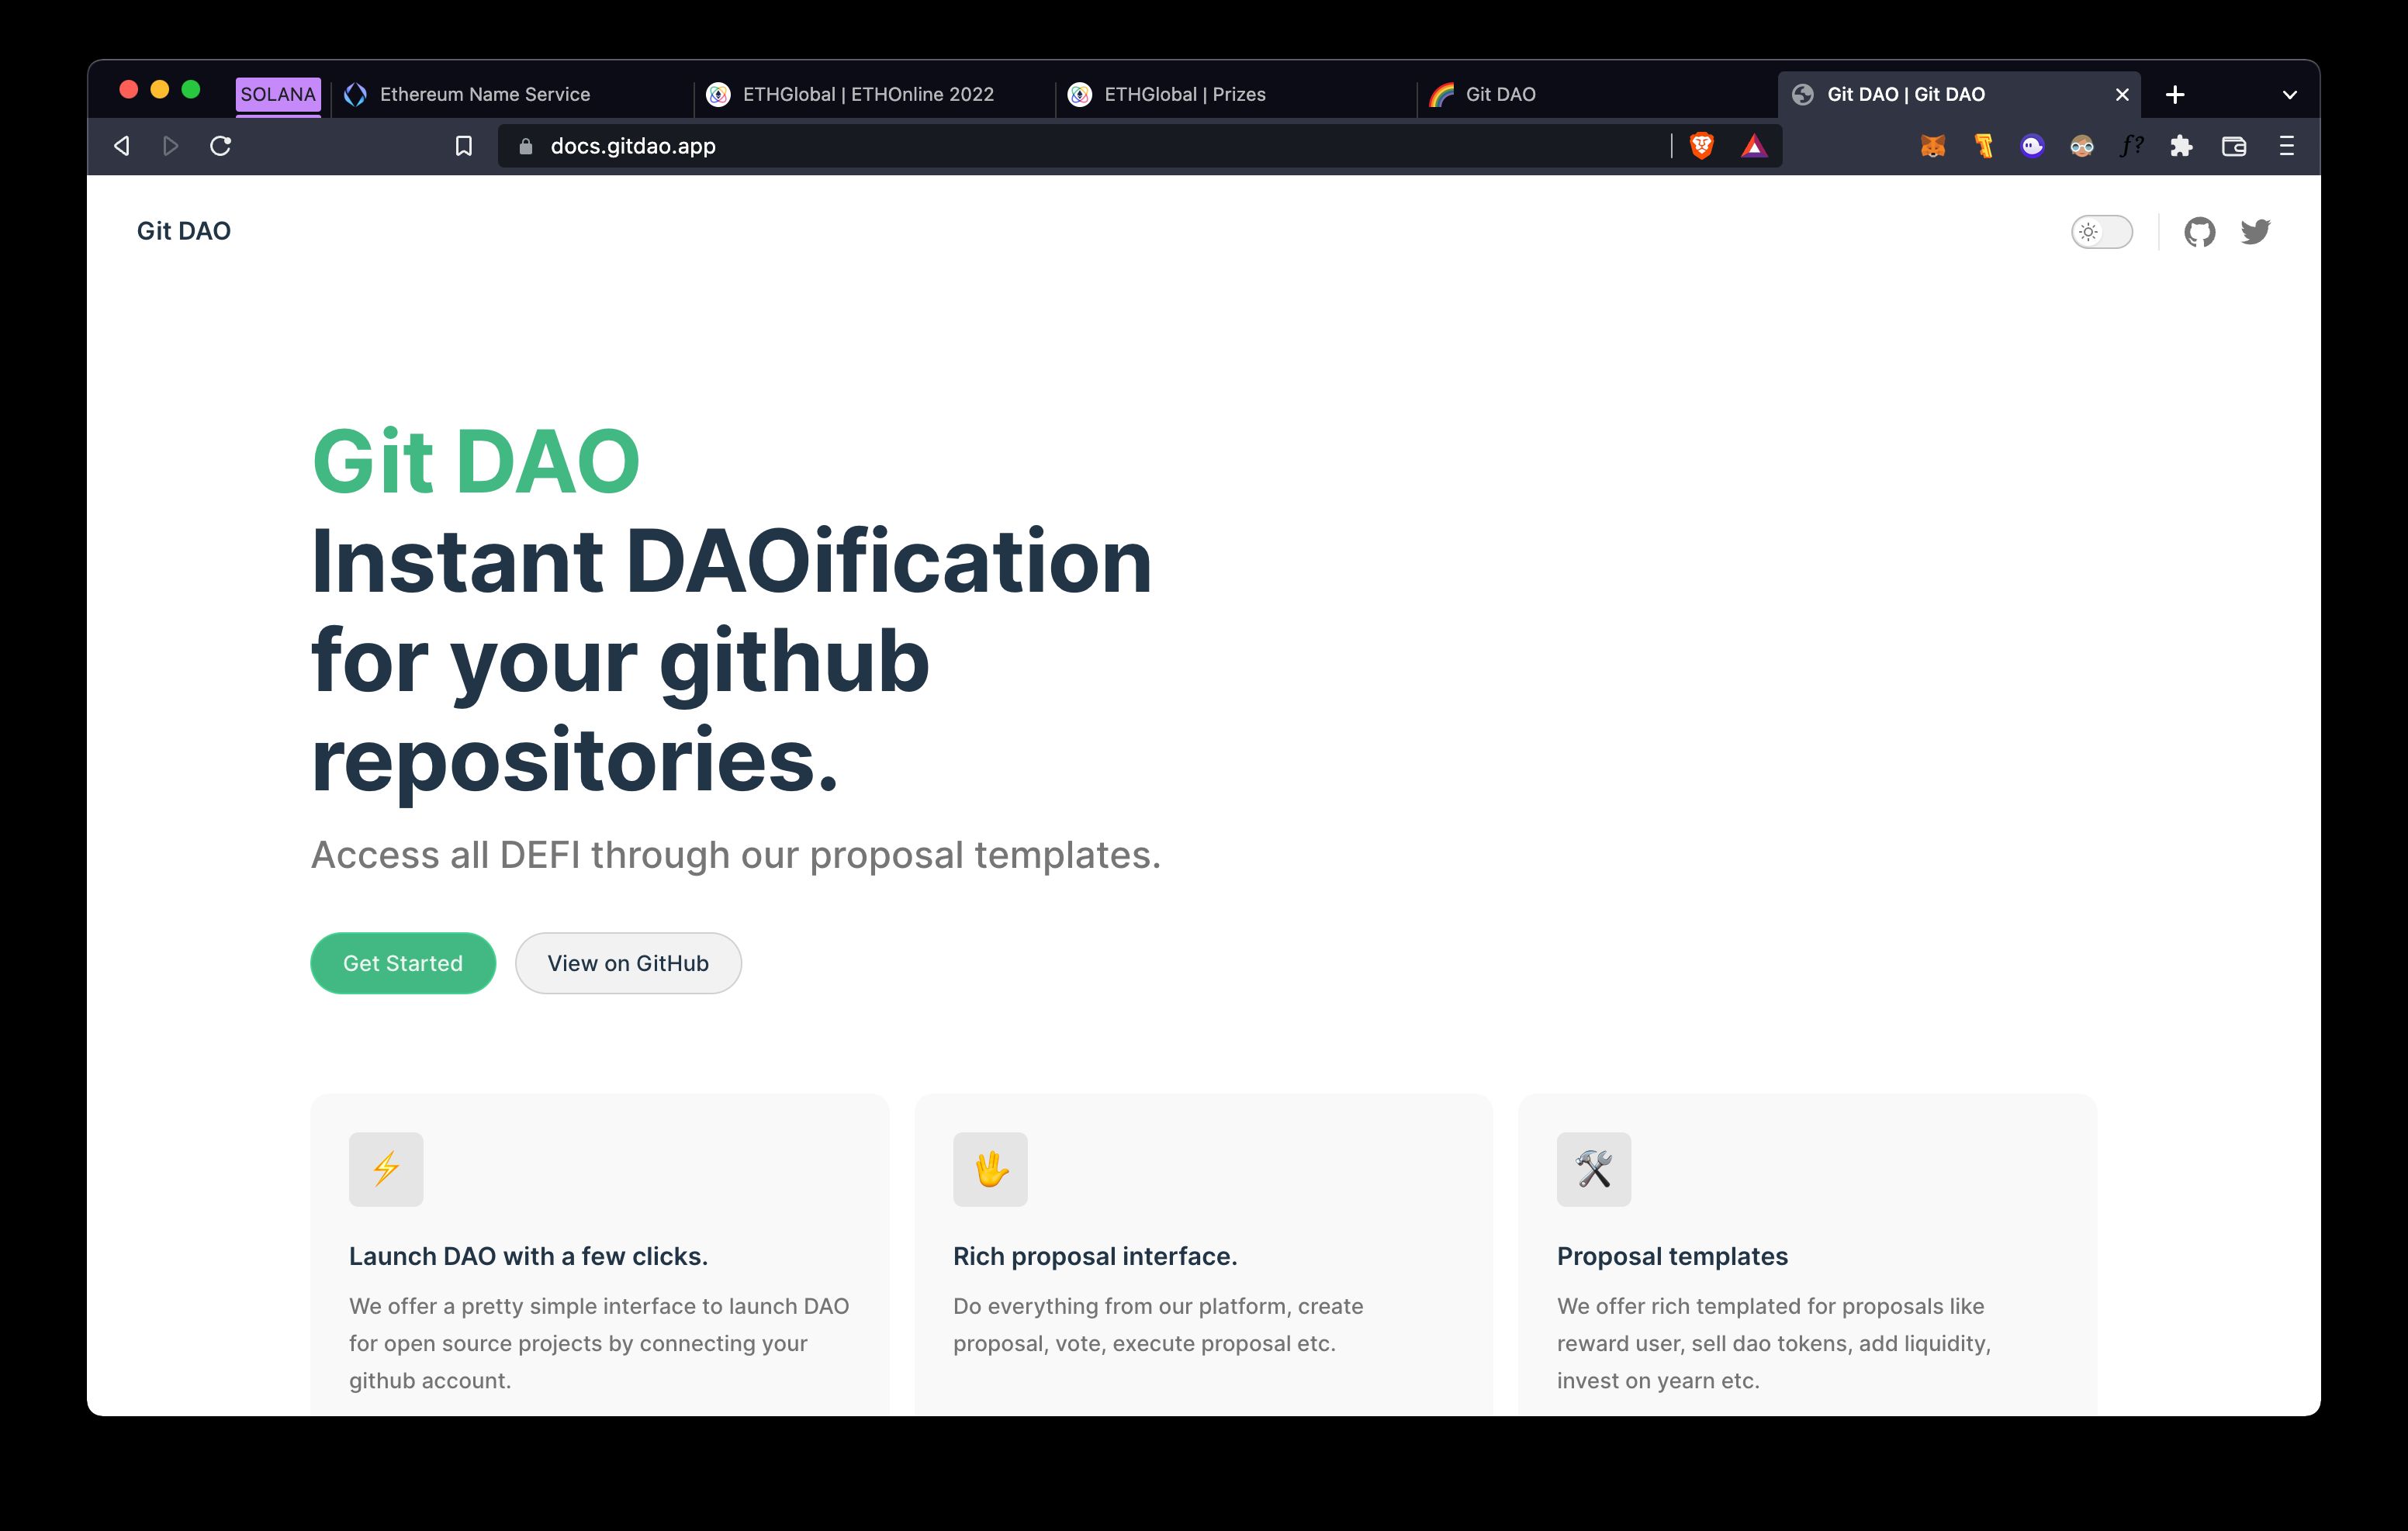The width and height of the screenshot is (2408, 1531).
Task: Toggle dark mode switch
Action: click(x=2102, y=232)
